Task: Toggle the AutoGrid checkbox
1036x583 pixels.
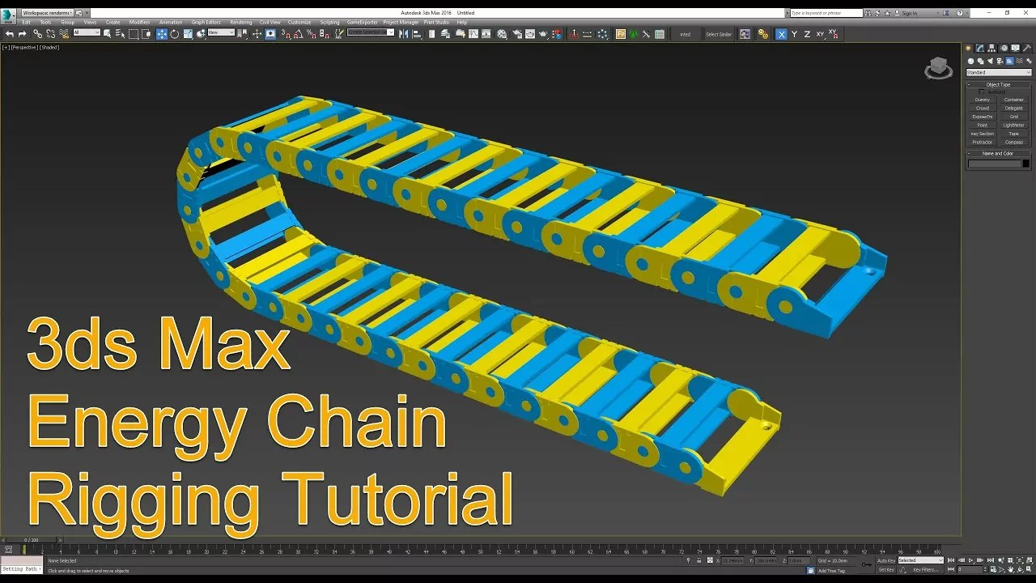Action: pyautogui.click(x=982, y=91)
